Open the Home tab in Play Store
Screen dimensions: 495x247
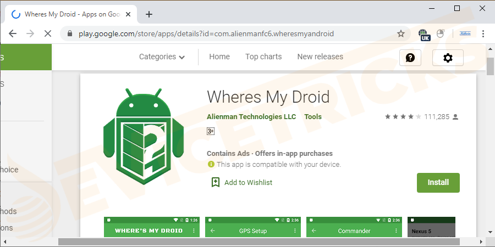[x=219, y=57]
